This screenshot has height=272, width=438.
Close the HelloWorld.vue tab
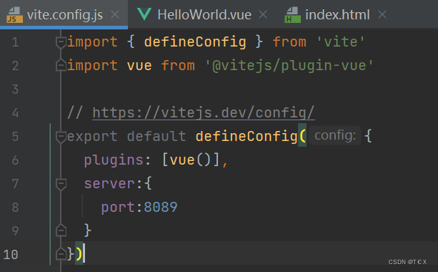(263, 14)
